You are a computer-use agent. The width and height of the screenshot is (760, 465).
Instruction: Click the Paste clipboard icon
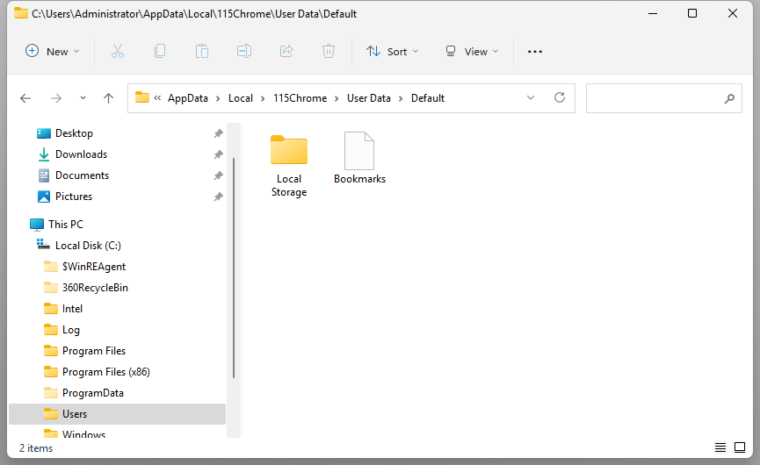(202, 51)
